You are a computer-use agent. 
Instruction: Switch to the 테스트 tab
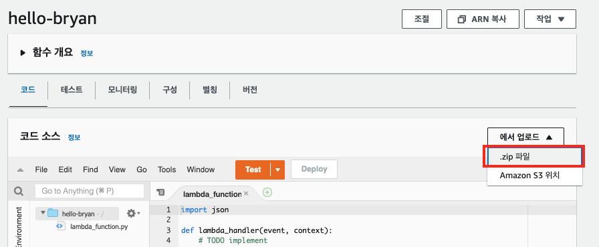point(72,90)
